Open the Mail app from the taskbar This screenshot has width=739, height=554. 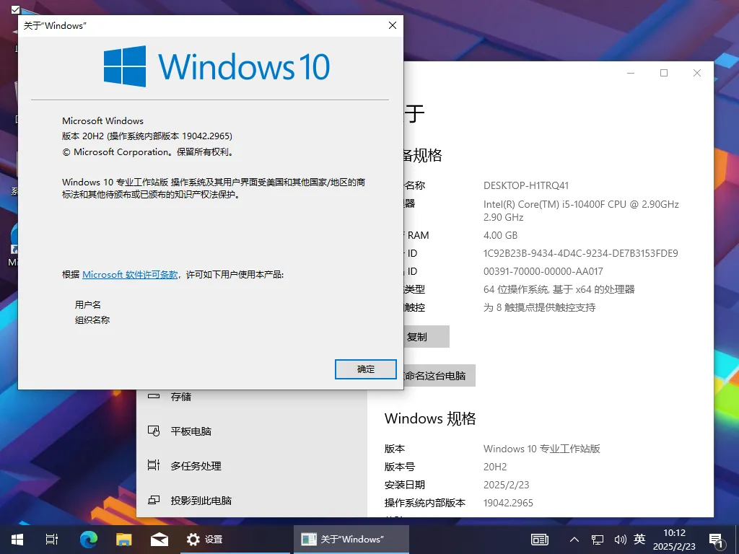coord(159,539)
